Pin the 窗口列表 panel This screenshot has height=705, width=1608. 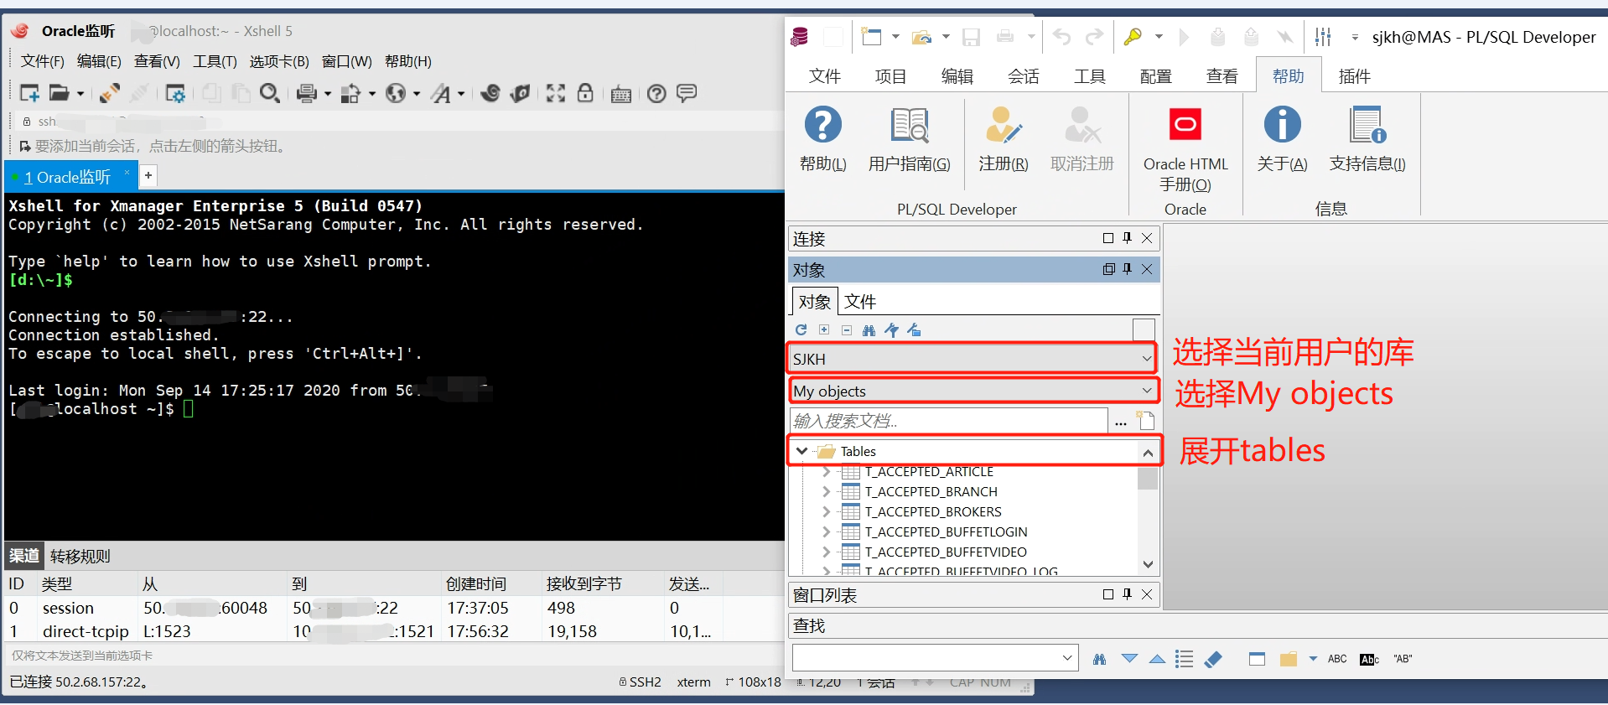pyautogui.click(x=1127, y=594)
